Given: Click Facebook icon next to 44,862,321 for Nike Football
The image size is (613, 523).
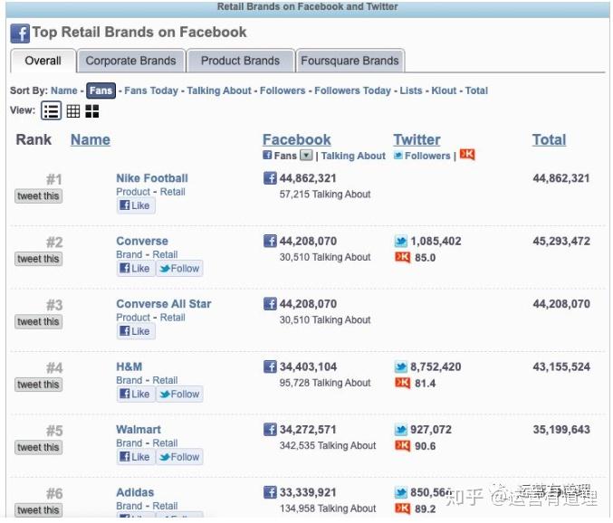Looking at the screenshot, I should 270,178.
